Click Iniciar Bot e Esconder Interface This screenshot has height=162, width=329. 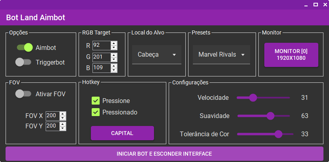pyautogui.click(x=164, y=154)
